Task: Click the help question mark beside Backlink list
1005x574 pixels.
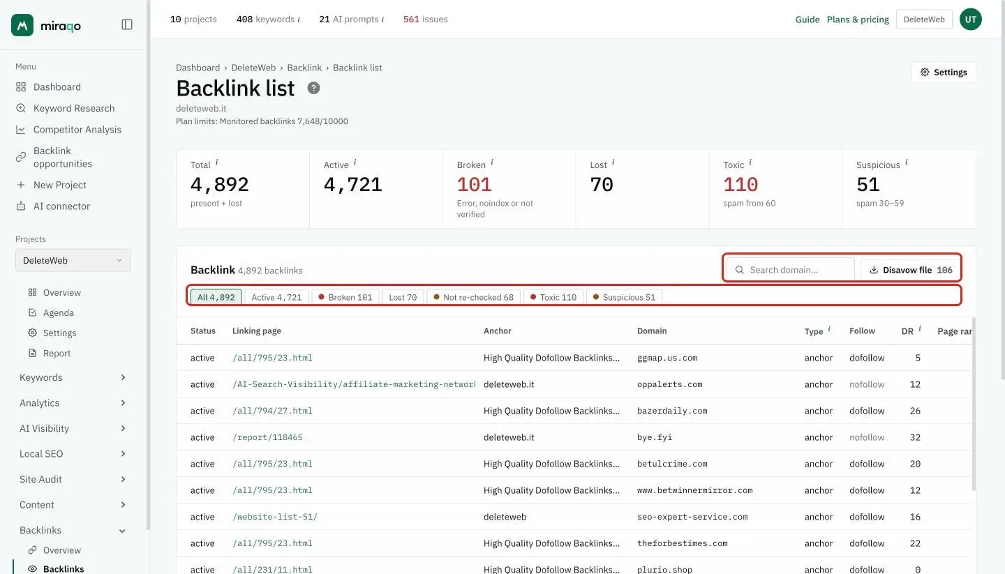Action: 314,88
